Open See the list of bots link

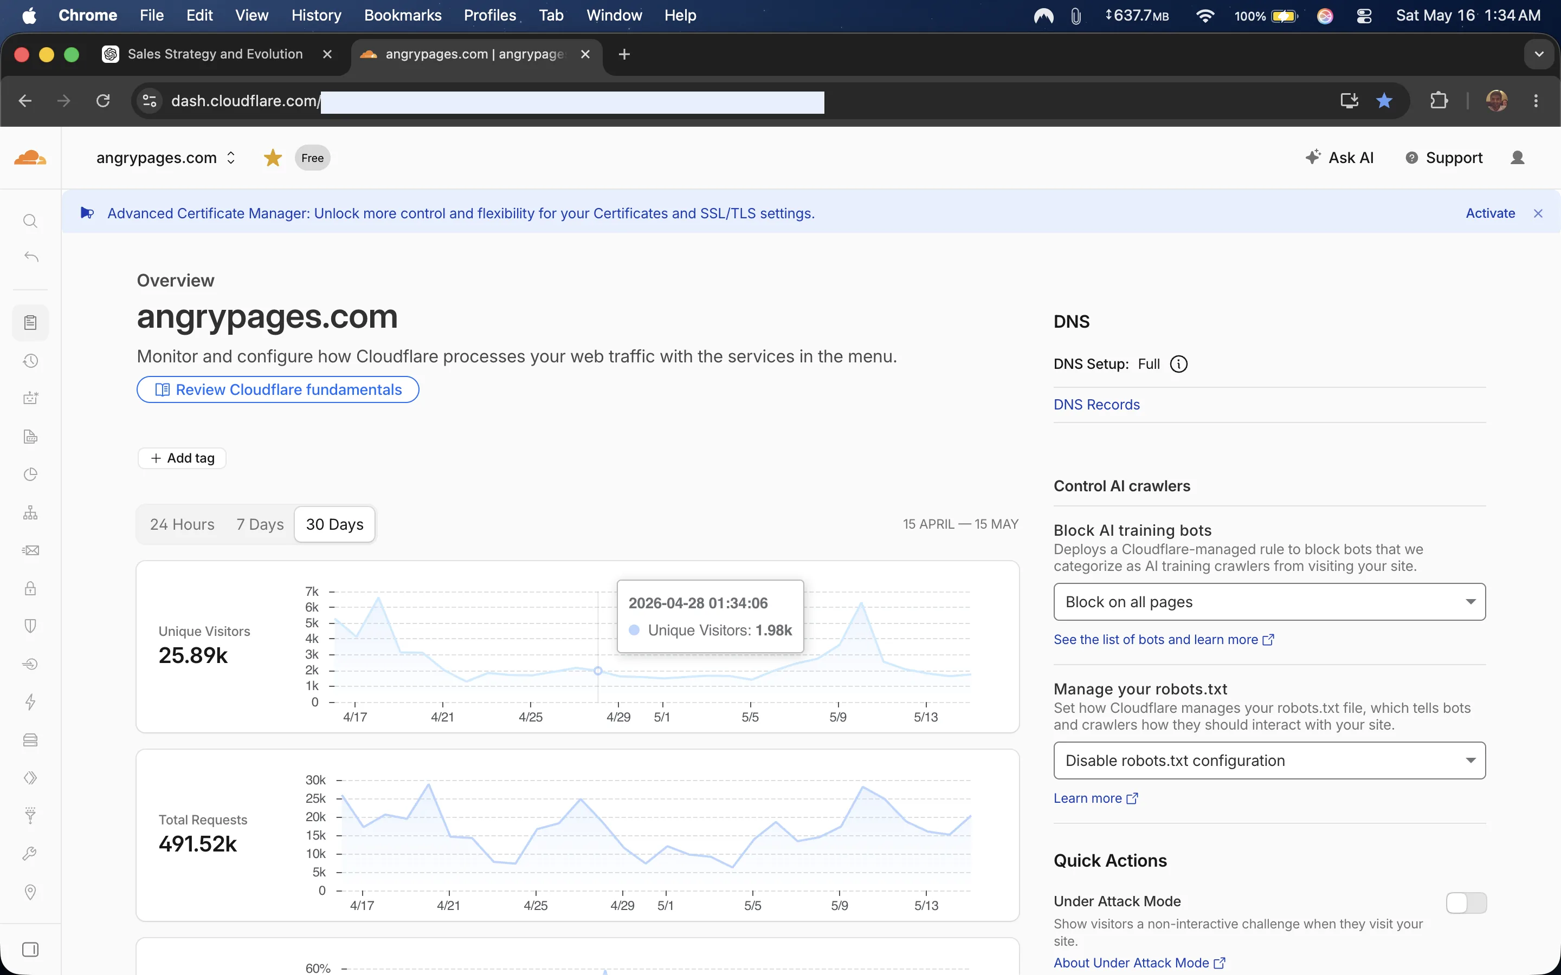(1163, 639)
